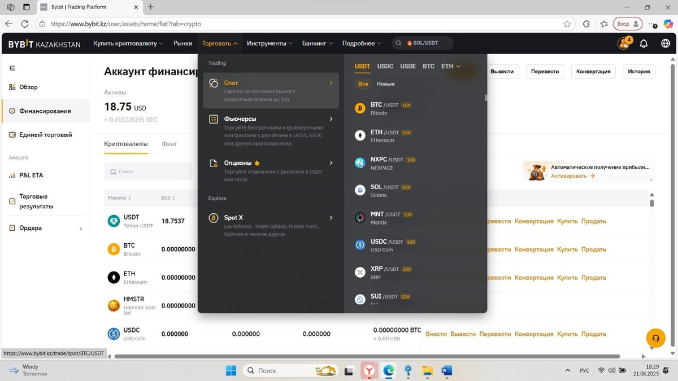Select the XRP/USDT pair icon
This screenshot has height=381, width=678.
click(360, 272)
